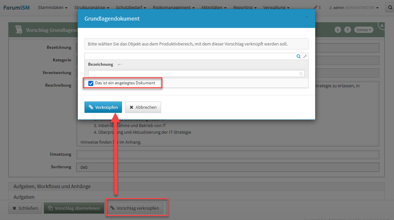The height and width of the screenshot is (220, 394).
Task: Click the Aufgaben section heading
Action: click(x=24, y=197)
